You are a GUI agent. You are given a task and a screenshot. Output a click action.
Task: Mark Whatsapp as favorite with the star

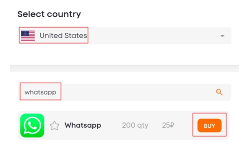click(54, 126)
